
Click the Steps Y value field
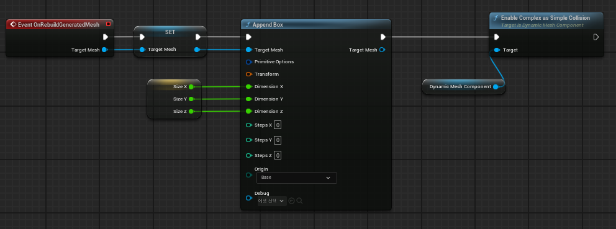point(278,140)
